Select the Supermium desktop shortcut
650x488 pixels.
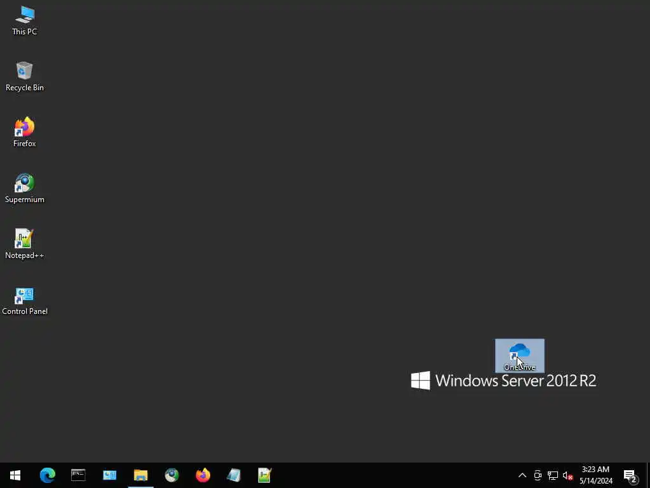25,188
